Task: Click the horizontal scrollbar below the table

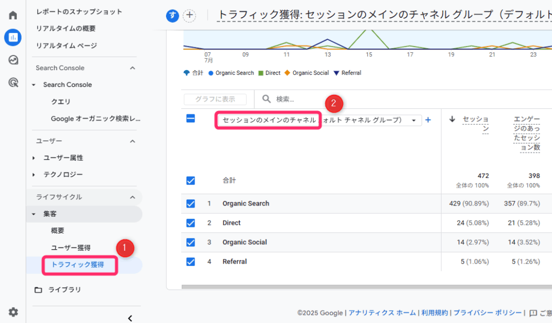Action: point(367,287)
